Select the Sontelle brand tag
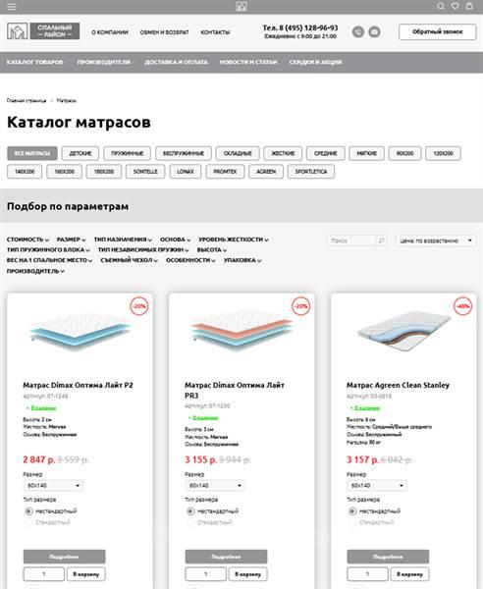The height and width of the screenshot is (589, 483). (145, 171)
